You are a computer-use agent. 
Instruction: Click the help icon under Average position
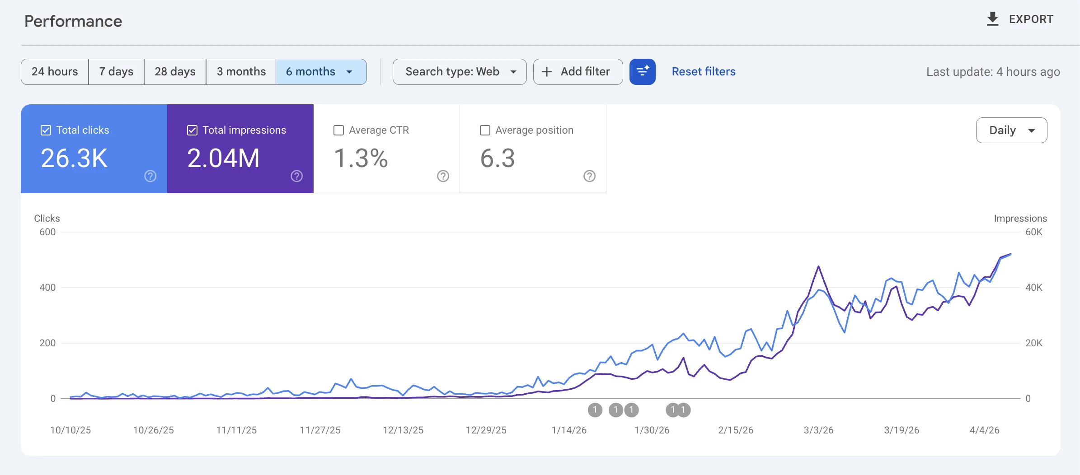(590, 176)
